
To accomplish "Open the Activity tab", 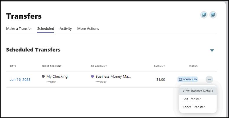I will 65,29.
